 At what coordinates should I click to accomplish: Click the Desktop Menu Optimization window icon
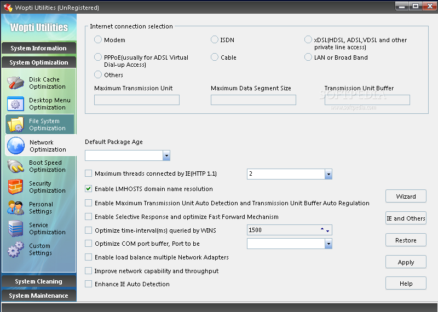(x=16, y=103)
